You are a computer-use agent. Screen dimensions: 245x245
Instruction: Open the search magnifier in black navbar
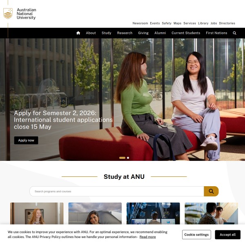click(234, 33)
